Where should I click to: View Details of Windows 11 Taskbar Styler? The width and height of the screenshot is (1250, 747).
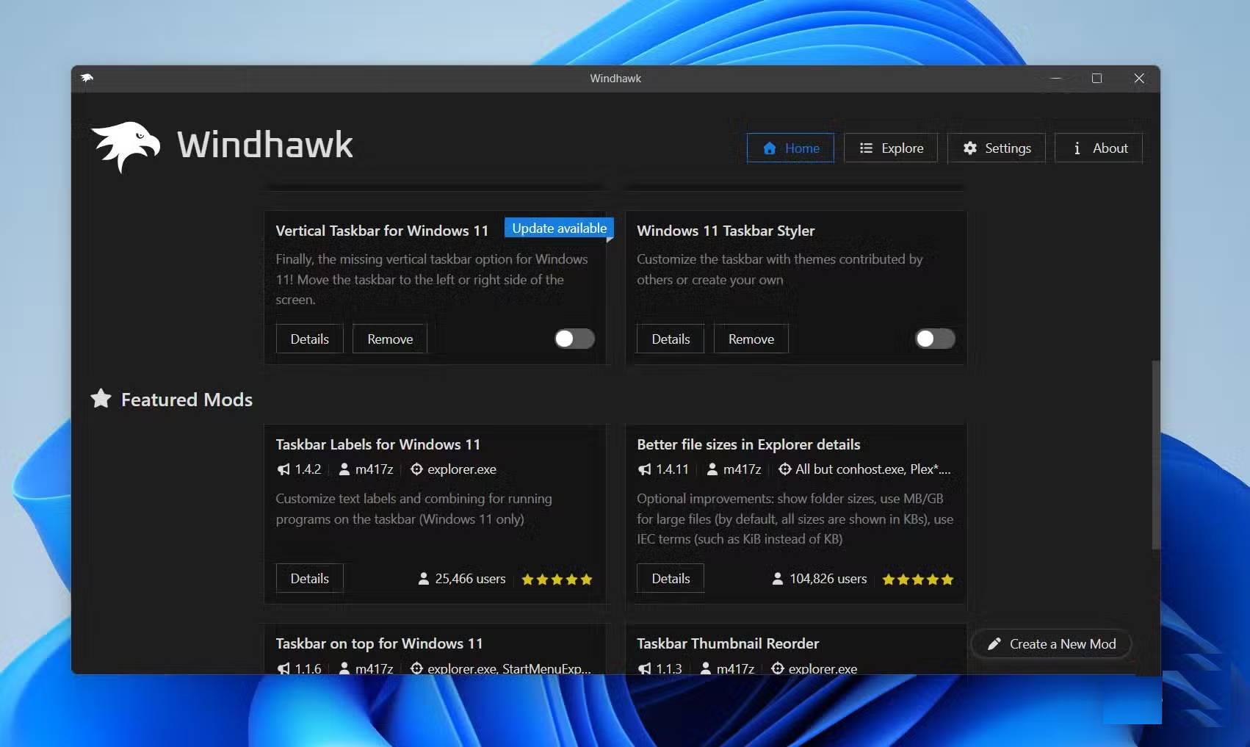(671, 339)
